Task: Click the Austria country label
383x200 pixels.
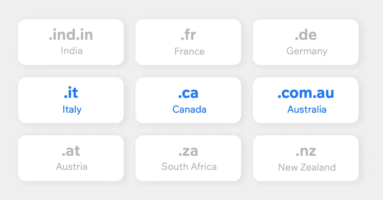Action: [x=71, y=166]
